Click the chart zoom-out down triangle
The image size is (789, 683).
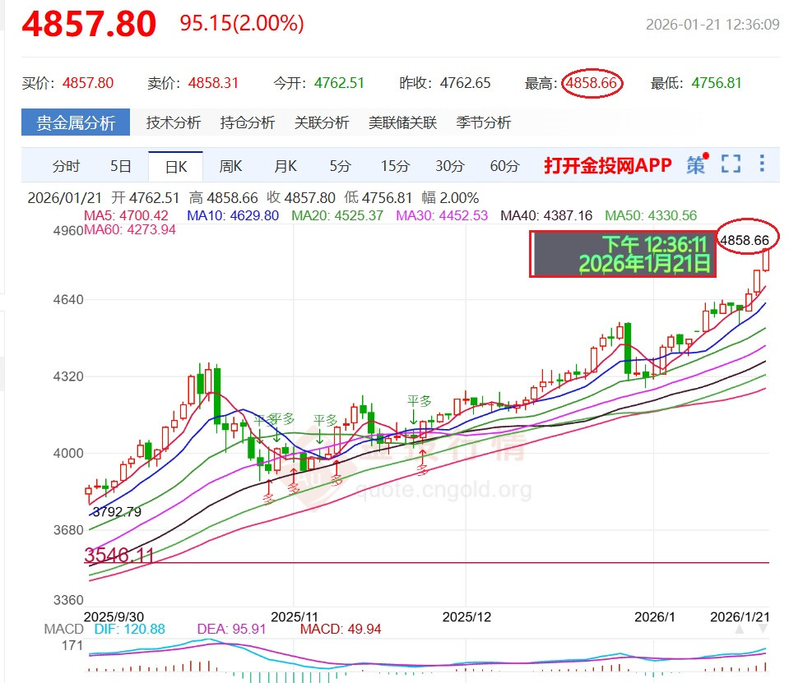click(x=763, y=630)
